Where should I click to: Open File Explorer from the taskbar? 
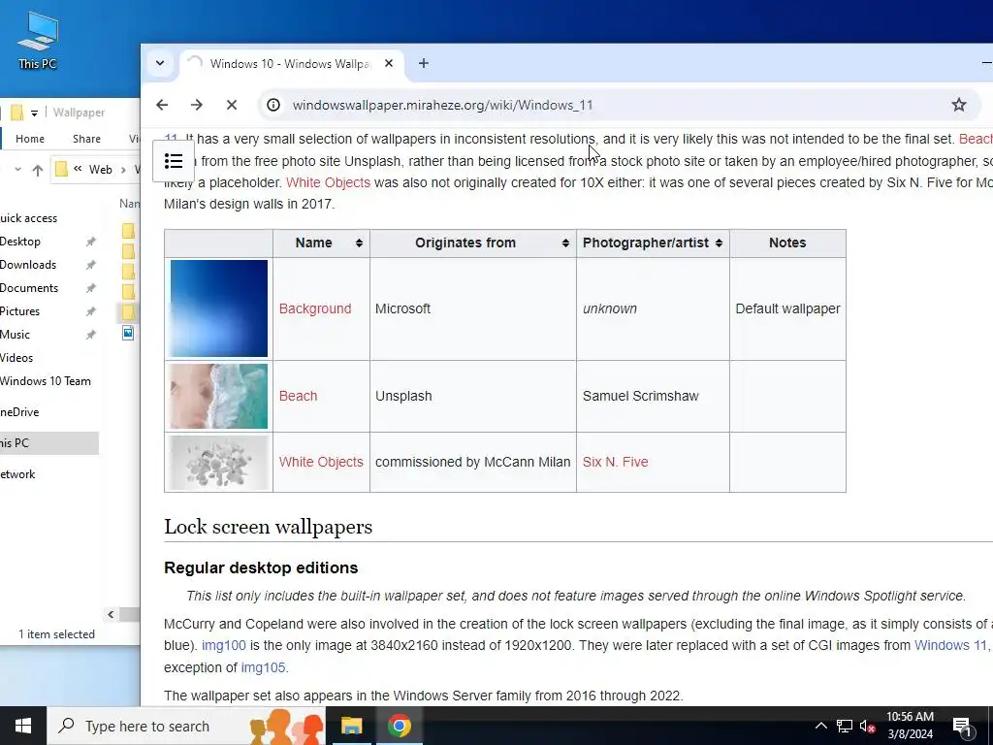click(x=351, y=726)
